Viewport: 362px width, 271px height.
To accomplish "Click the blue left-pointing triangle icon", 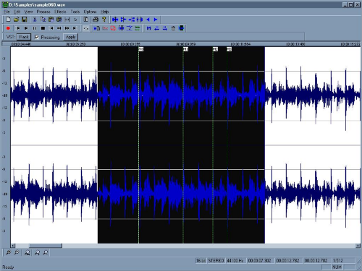I will point(148,20).
